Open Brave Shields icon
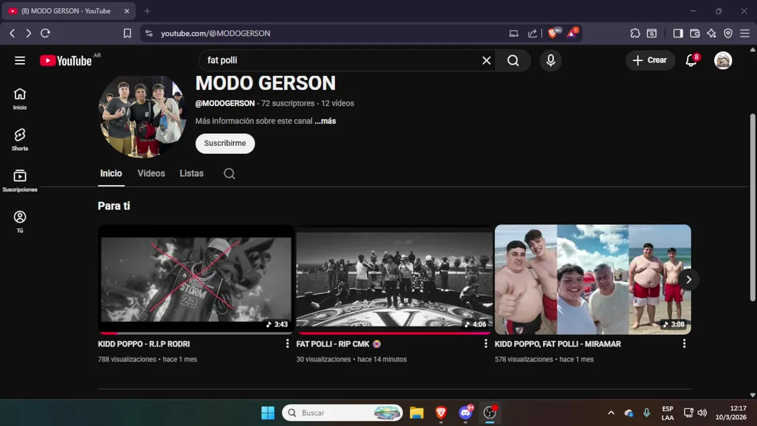The image size is (757, 426). [x=553, y=33]
